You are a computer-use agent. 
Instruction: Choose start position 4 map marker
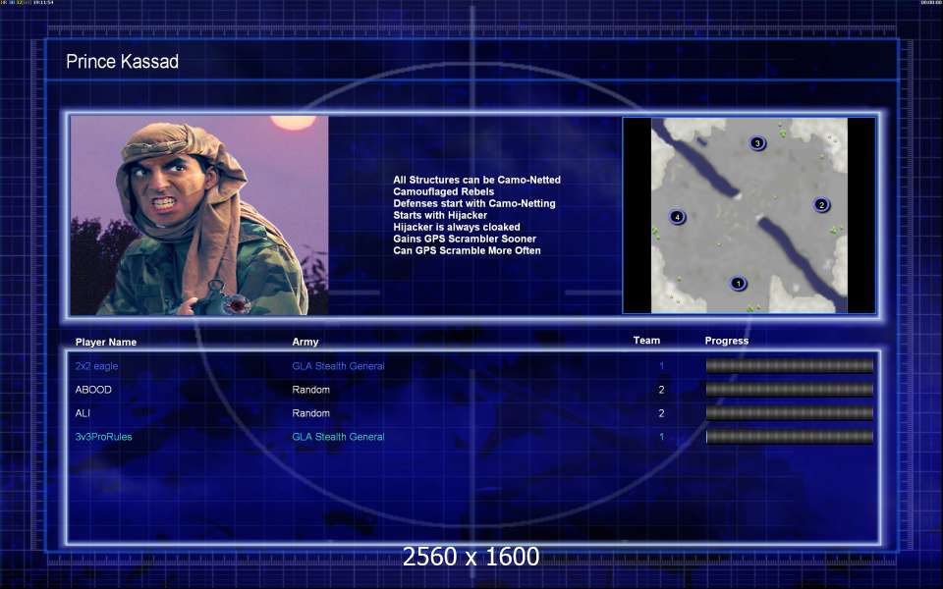coord(677,216)
